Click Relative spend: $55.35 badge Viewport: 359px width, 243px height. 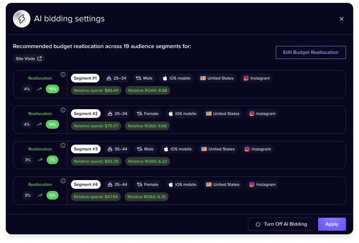point(96,162)
